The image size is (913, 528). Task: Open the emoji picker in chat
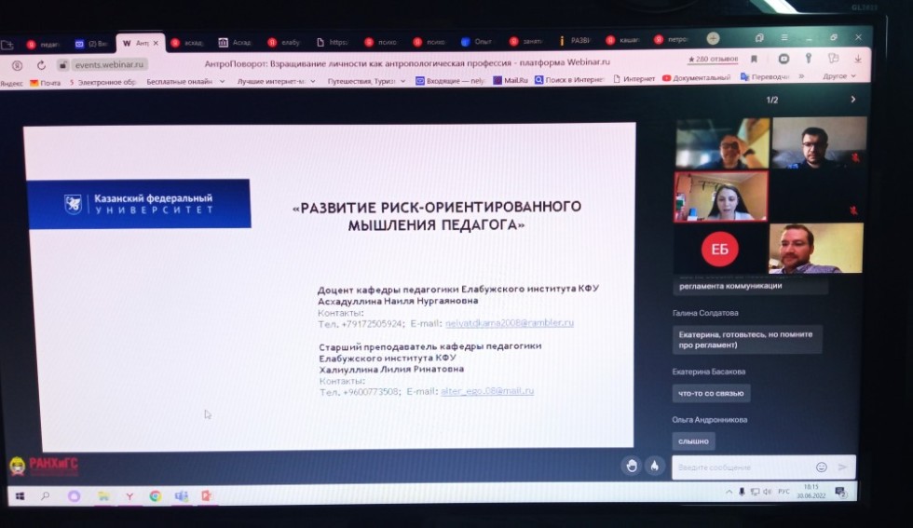click(821, 467)
